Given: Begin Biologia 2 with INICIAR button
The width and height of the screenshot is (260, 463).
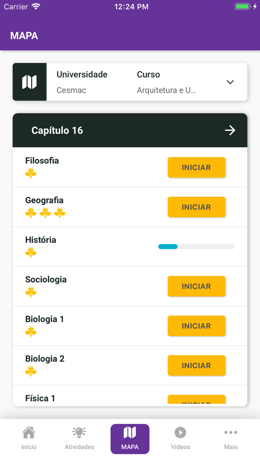Looking at the screenshot, I should tap(196, 365).
